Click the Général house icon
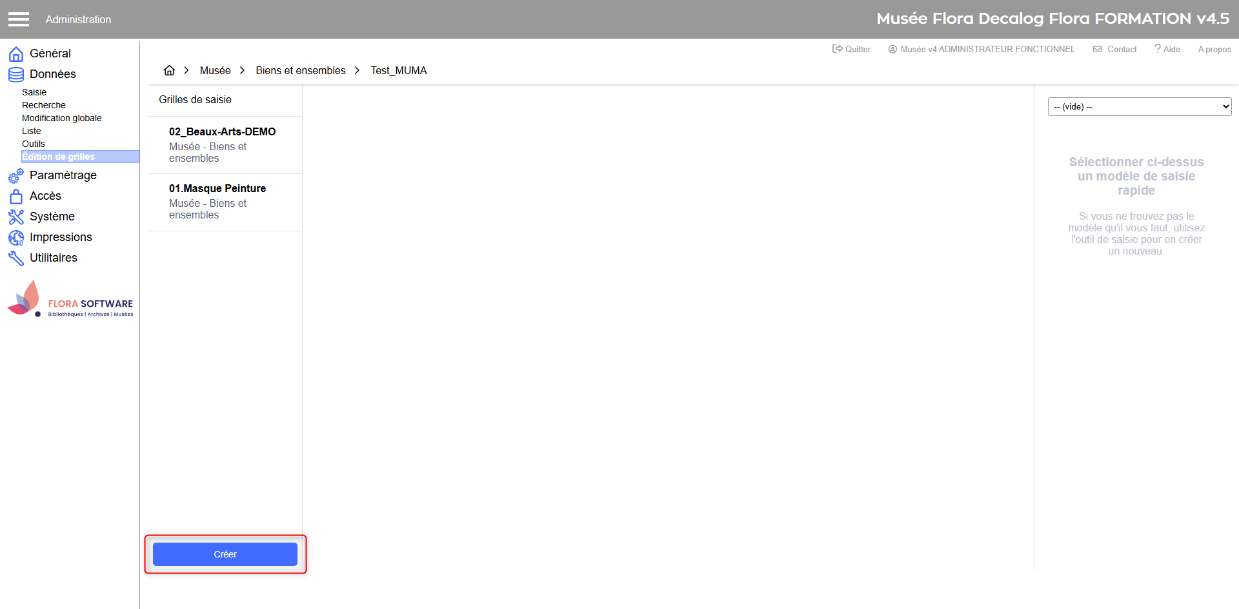1239x609 pixels. click(16, 53)
